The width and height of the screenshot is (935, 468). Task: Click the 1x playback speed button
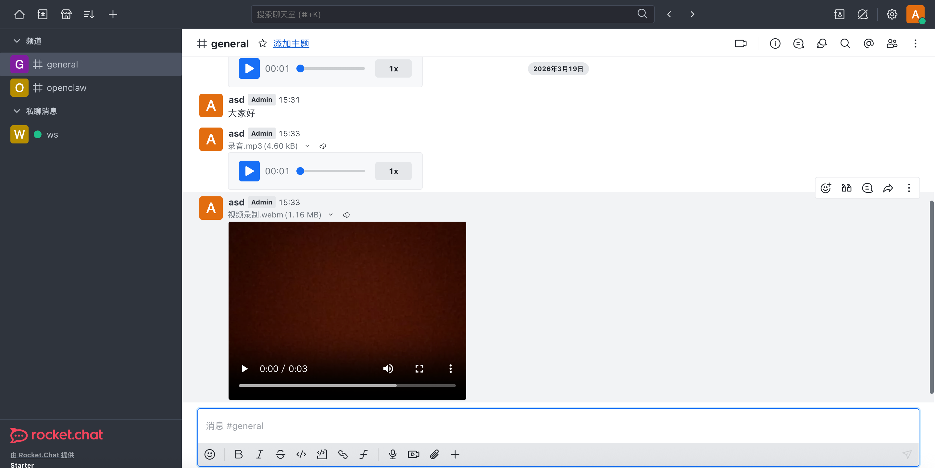click(x=393, y=171)
